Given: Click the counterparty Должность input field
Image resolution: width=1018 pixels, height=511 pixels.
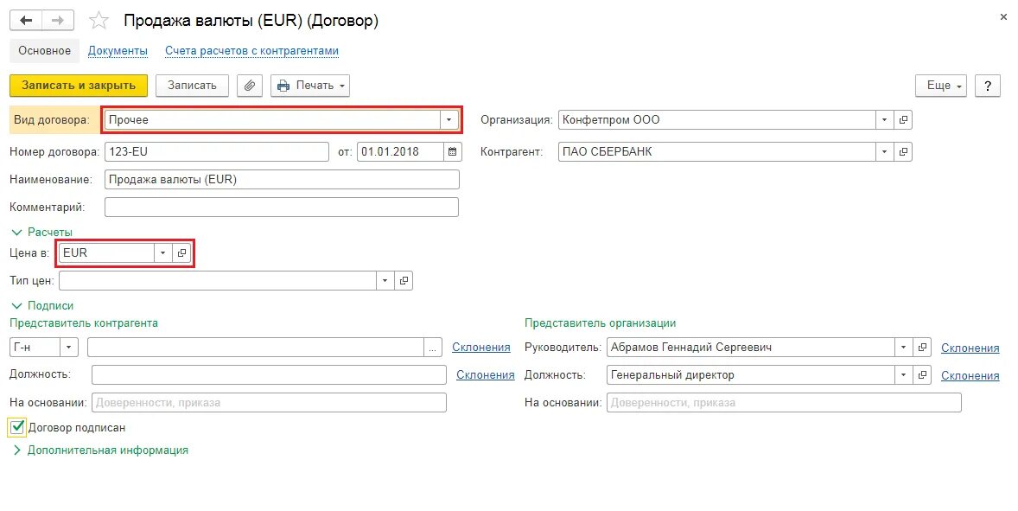Looking at the screenshot, I should tap(270, 374).
